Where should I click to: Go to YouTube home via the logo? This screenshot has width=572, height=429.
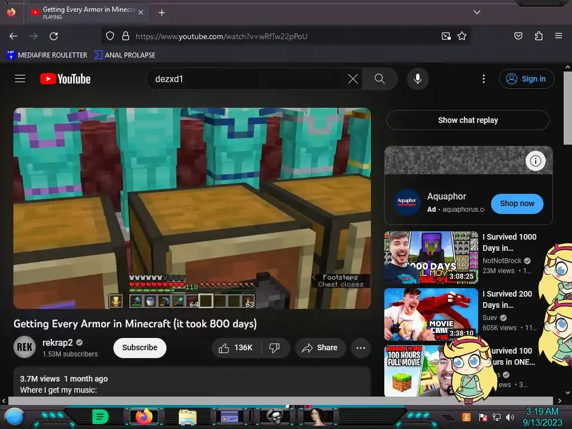[x=65, y=79]
